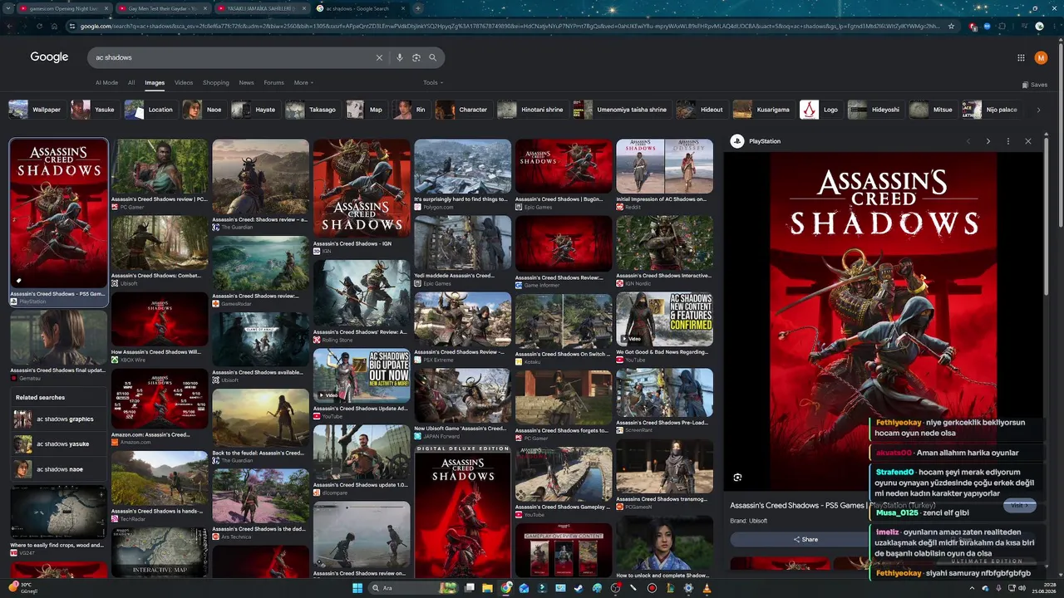Open the New Content & Features Confirmed thumbnail
Screen dimensions: 1064x598
[x=664, y=319]
